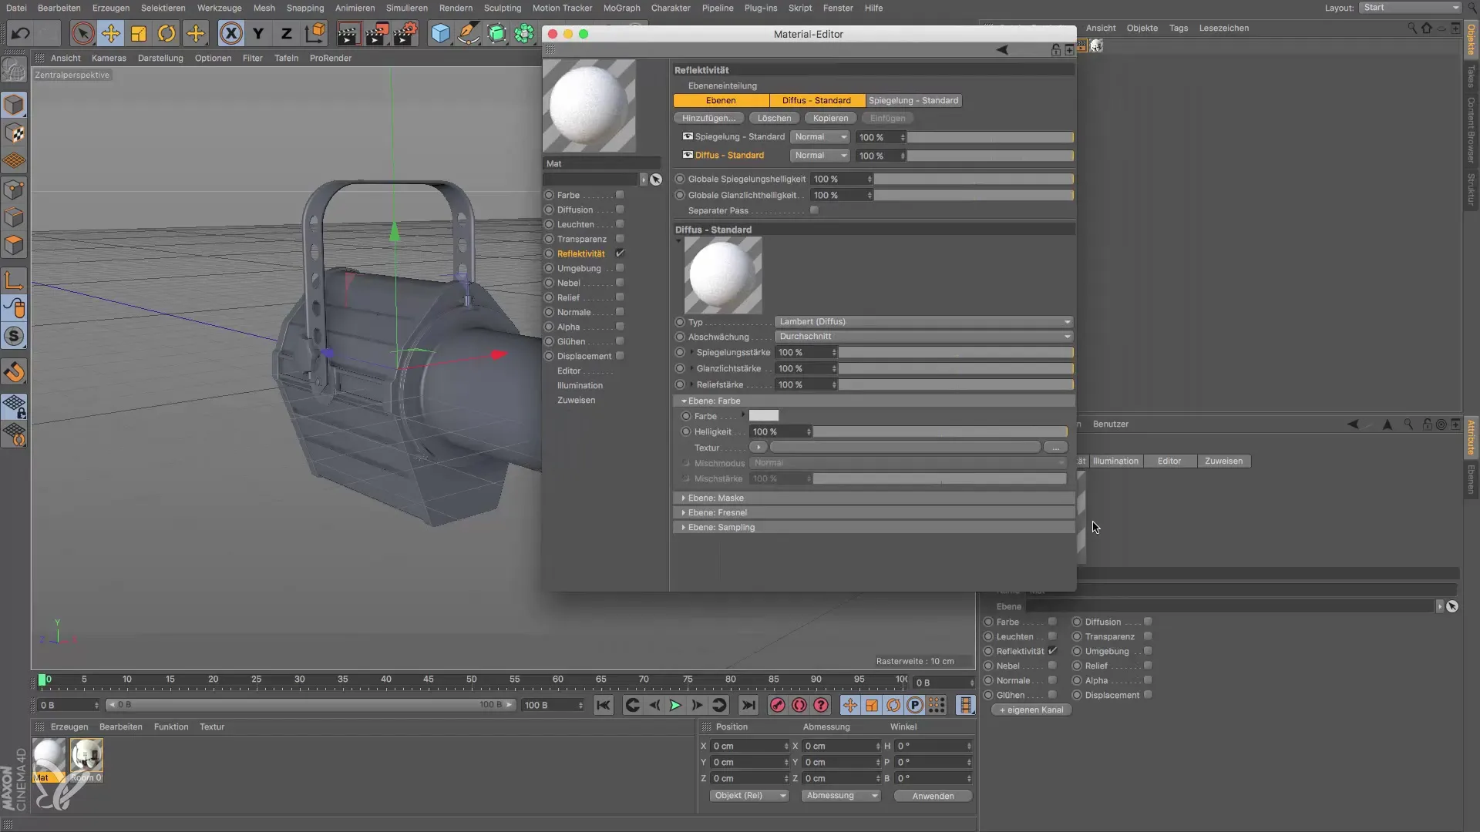Open the Abschwächung dropdown Durchschnitt
The image size is (1480, 832).
[923, 337]
